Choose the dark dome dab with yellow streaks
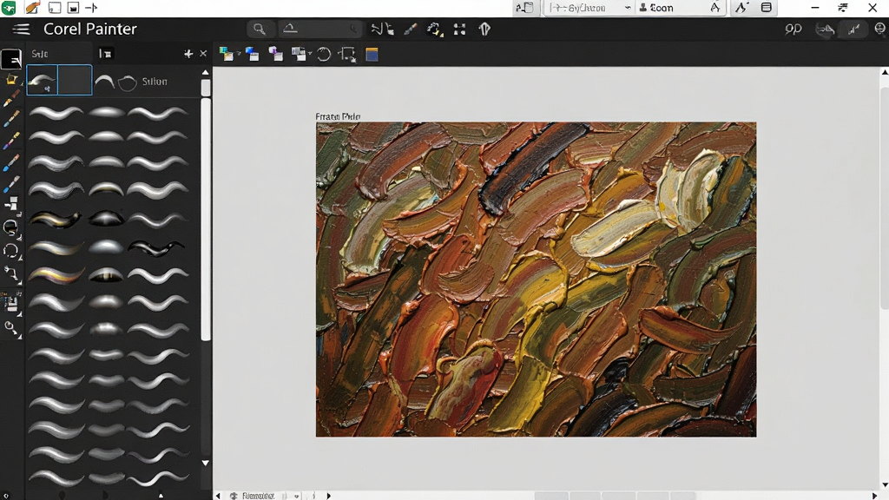Image resolution: width=889 pixels, height=500 pixels. [107, 275]
